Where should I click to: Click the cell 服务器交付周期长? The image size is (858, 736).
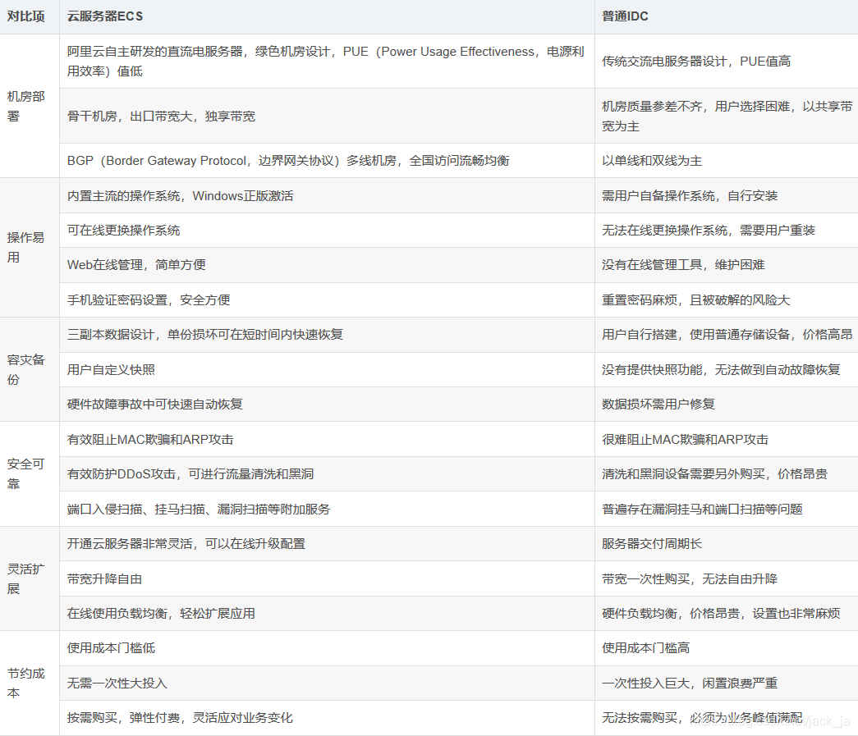pyautogui.click(x=727, y=544)
